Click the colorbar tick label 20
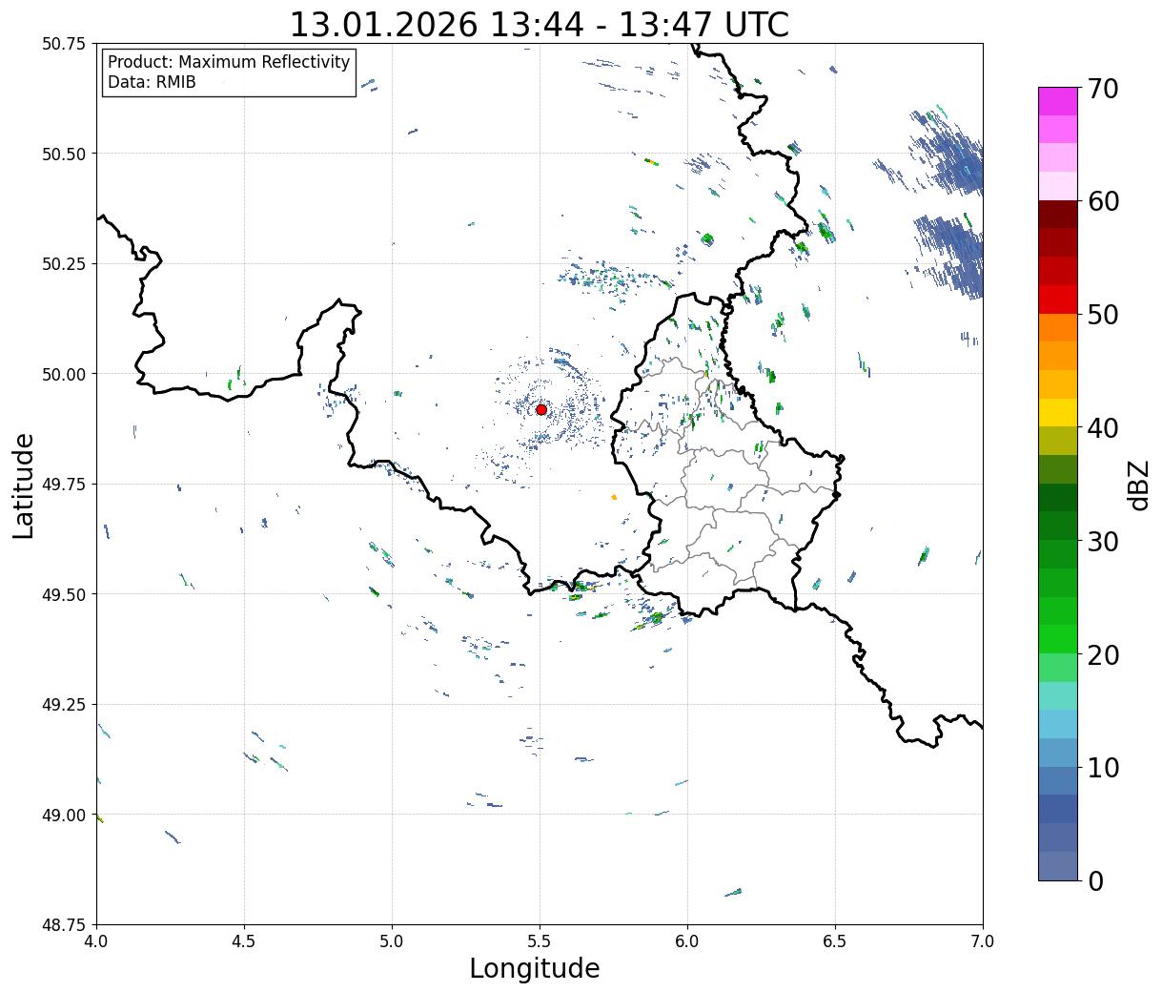 click(1103, 654)
